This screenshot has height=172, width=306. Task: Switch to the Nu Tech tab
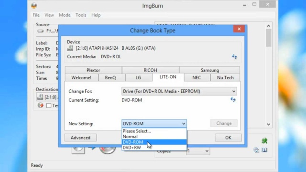coord(225,77)
